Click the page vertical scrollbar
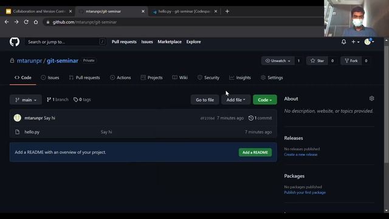This screenshot has height=219, width=389. click(387, 104)
